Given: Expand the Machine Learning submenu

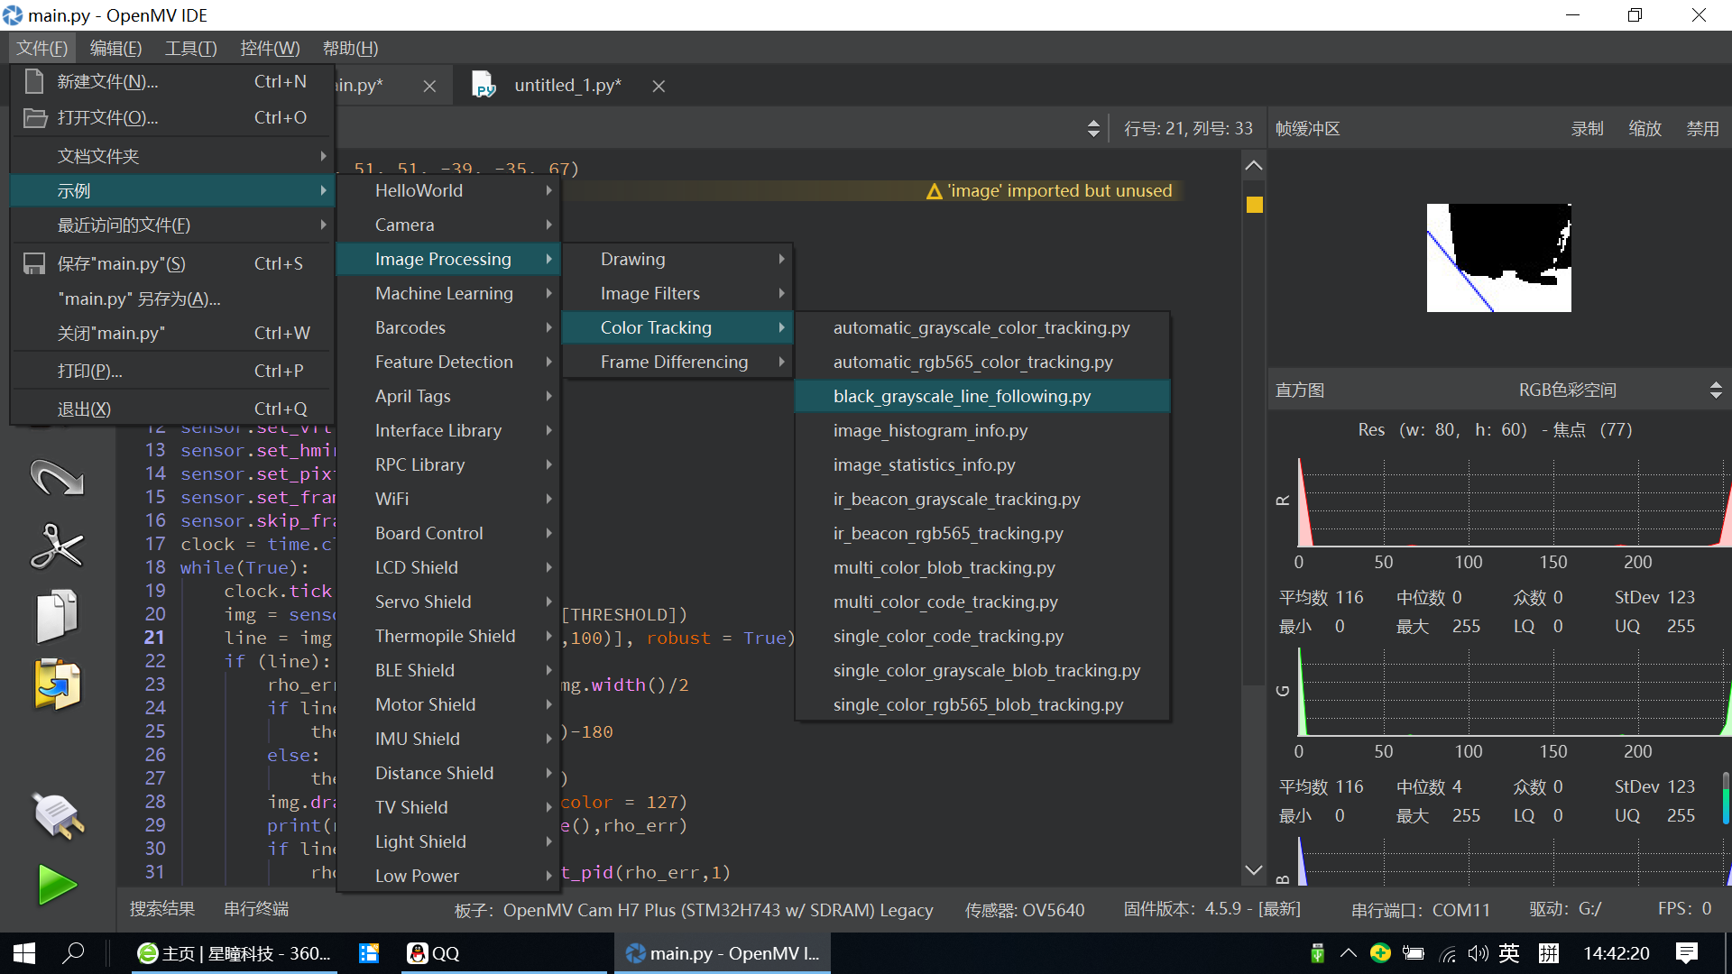Looking at the screenshot, I should coord(448,293).
